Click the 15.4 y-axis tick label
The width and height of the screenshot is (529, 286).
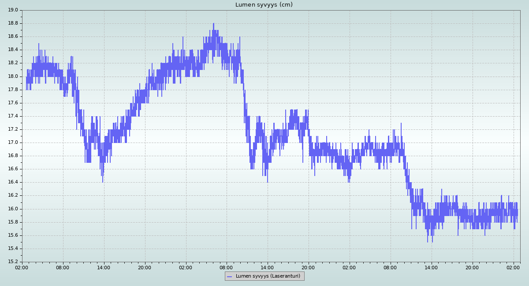click(13, 249)
